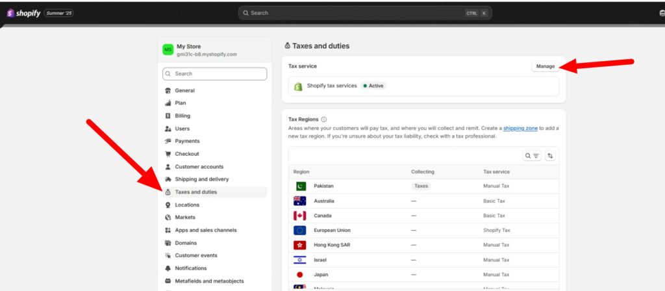The width and height of the screenshot is (665, 291).
Task: Follow the shipping zone link
Action: 520,128
